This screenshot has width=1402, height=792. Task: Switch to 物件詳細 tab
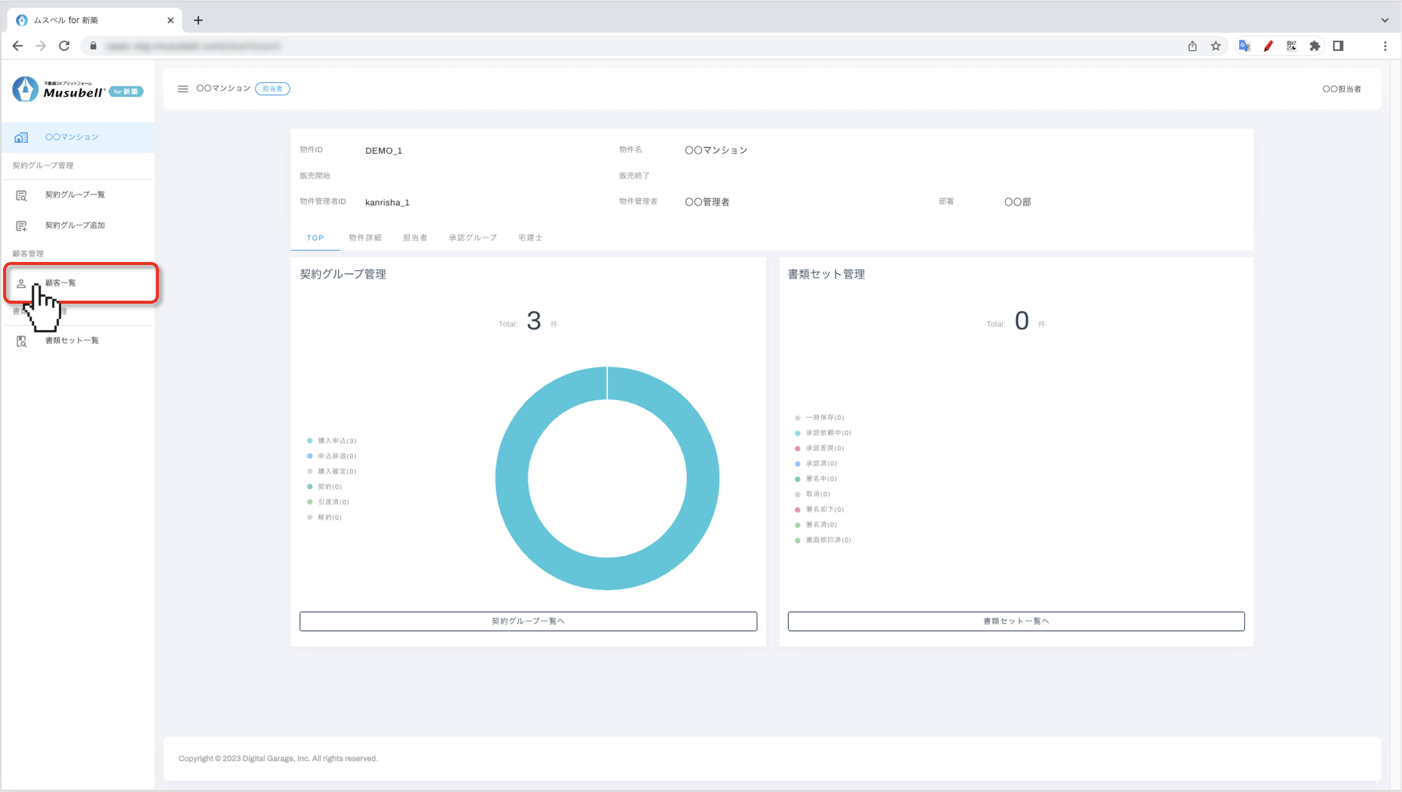tap(365, 238)
